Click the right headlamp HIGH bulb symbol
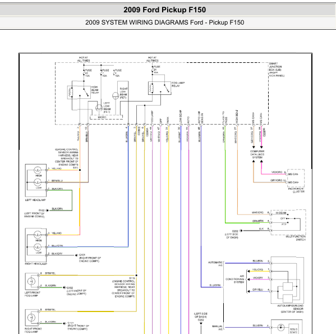The image size is (336, 334). click(x=38, y=235)
